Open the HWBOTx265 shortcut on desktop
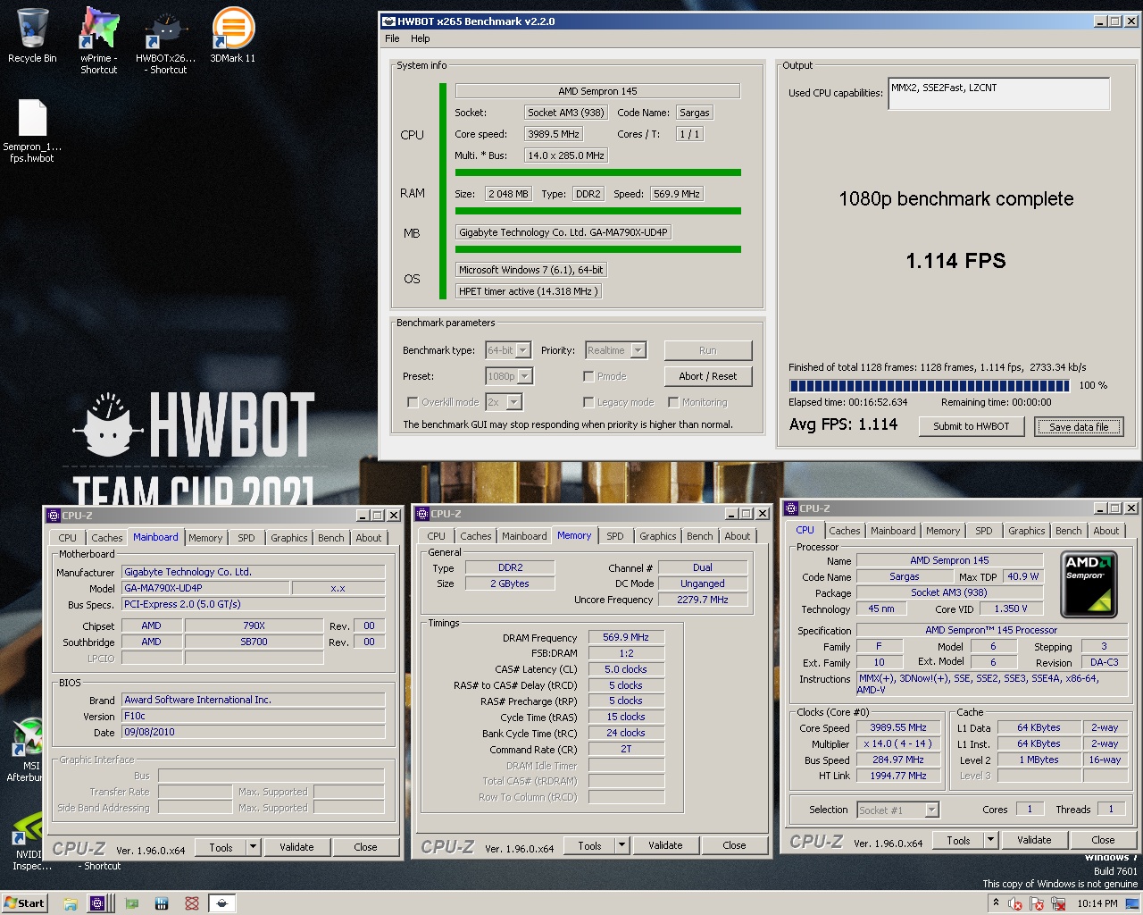 (166, 40)
